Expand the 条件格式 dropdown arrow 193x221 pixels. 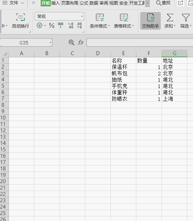(109, 26)
